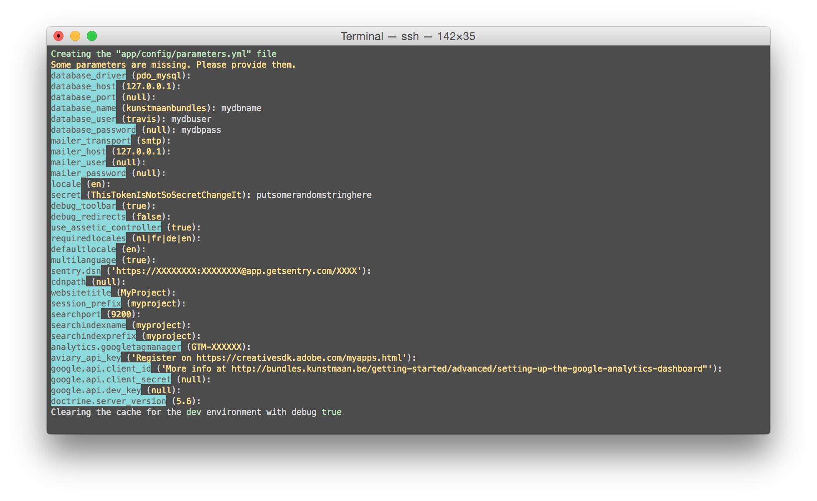This screenshot has height=501, width=817.
Task: Click the typed value mydbname
Action: [241, 108]
